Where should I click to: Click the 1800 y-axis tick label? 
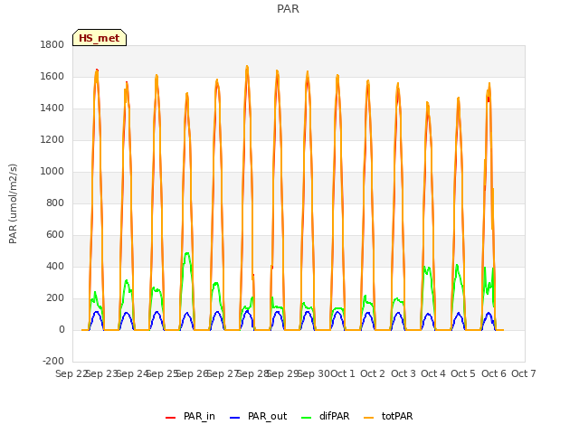pyautogui.click(x=52, y=44)
